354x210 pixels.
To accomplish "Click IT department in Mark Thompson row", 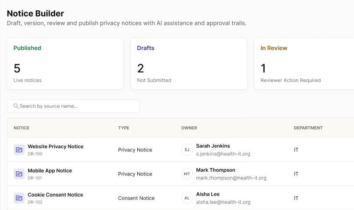I will [296, 174].
